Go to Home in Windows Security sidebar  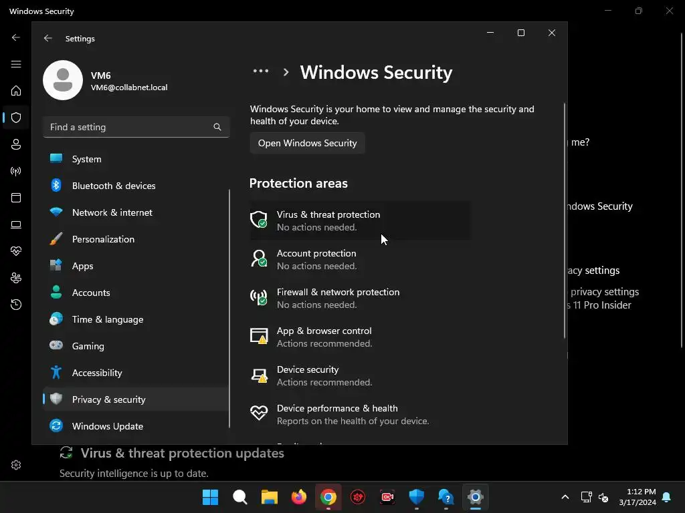point(16,91)
